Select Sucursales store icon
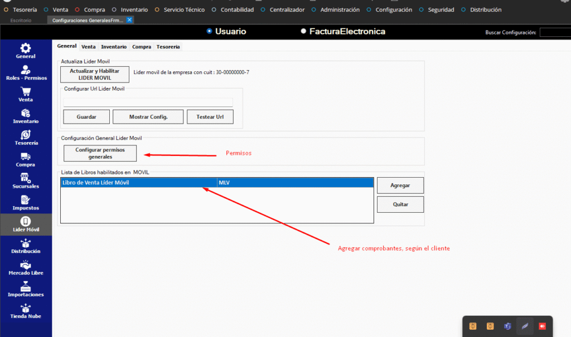This screenshot has height=337, width=571. [26, 179]
